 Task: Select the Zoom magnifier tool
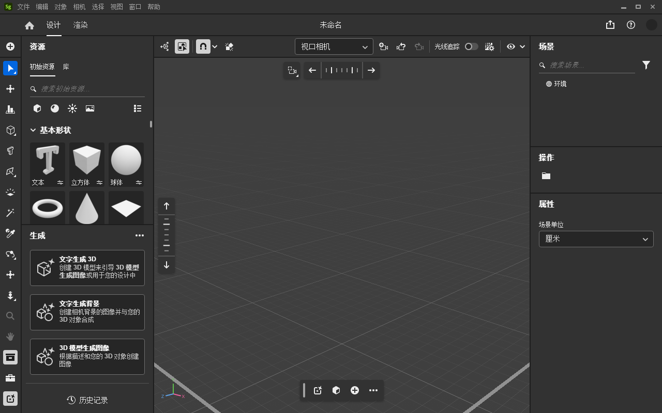tap(10, 316)
